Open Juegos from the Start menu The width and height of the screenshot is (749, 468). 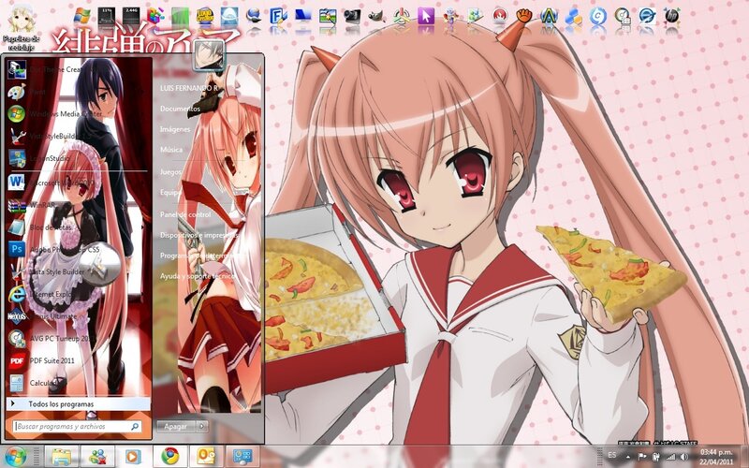click(x=170, y=172)
